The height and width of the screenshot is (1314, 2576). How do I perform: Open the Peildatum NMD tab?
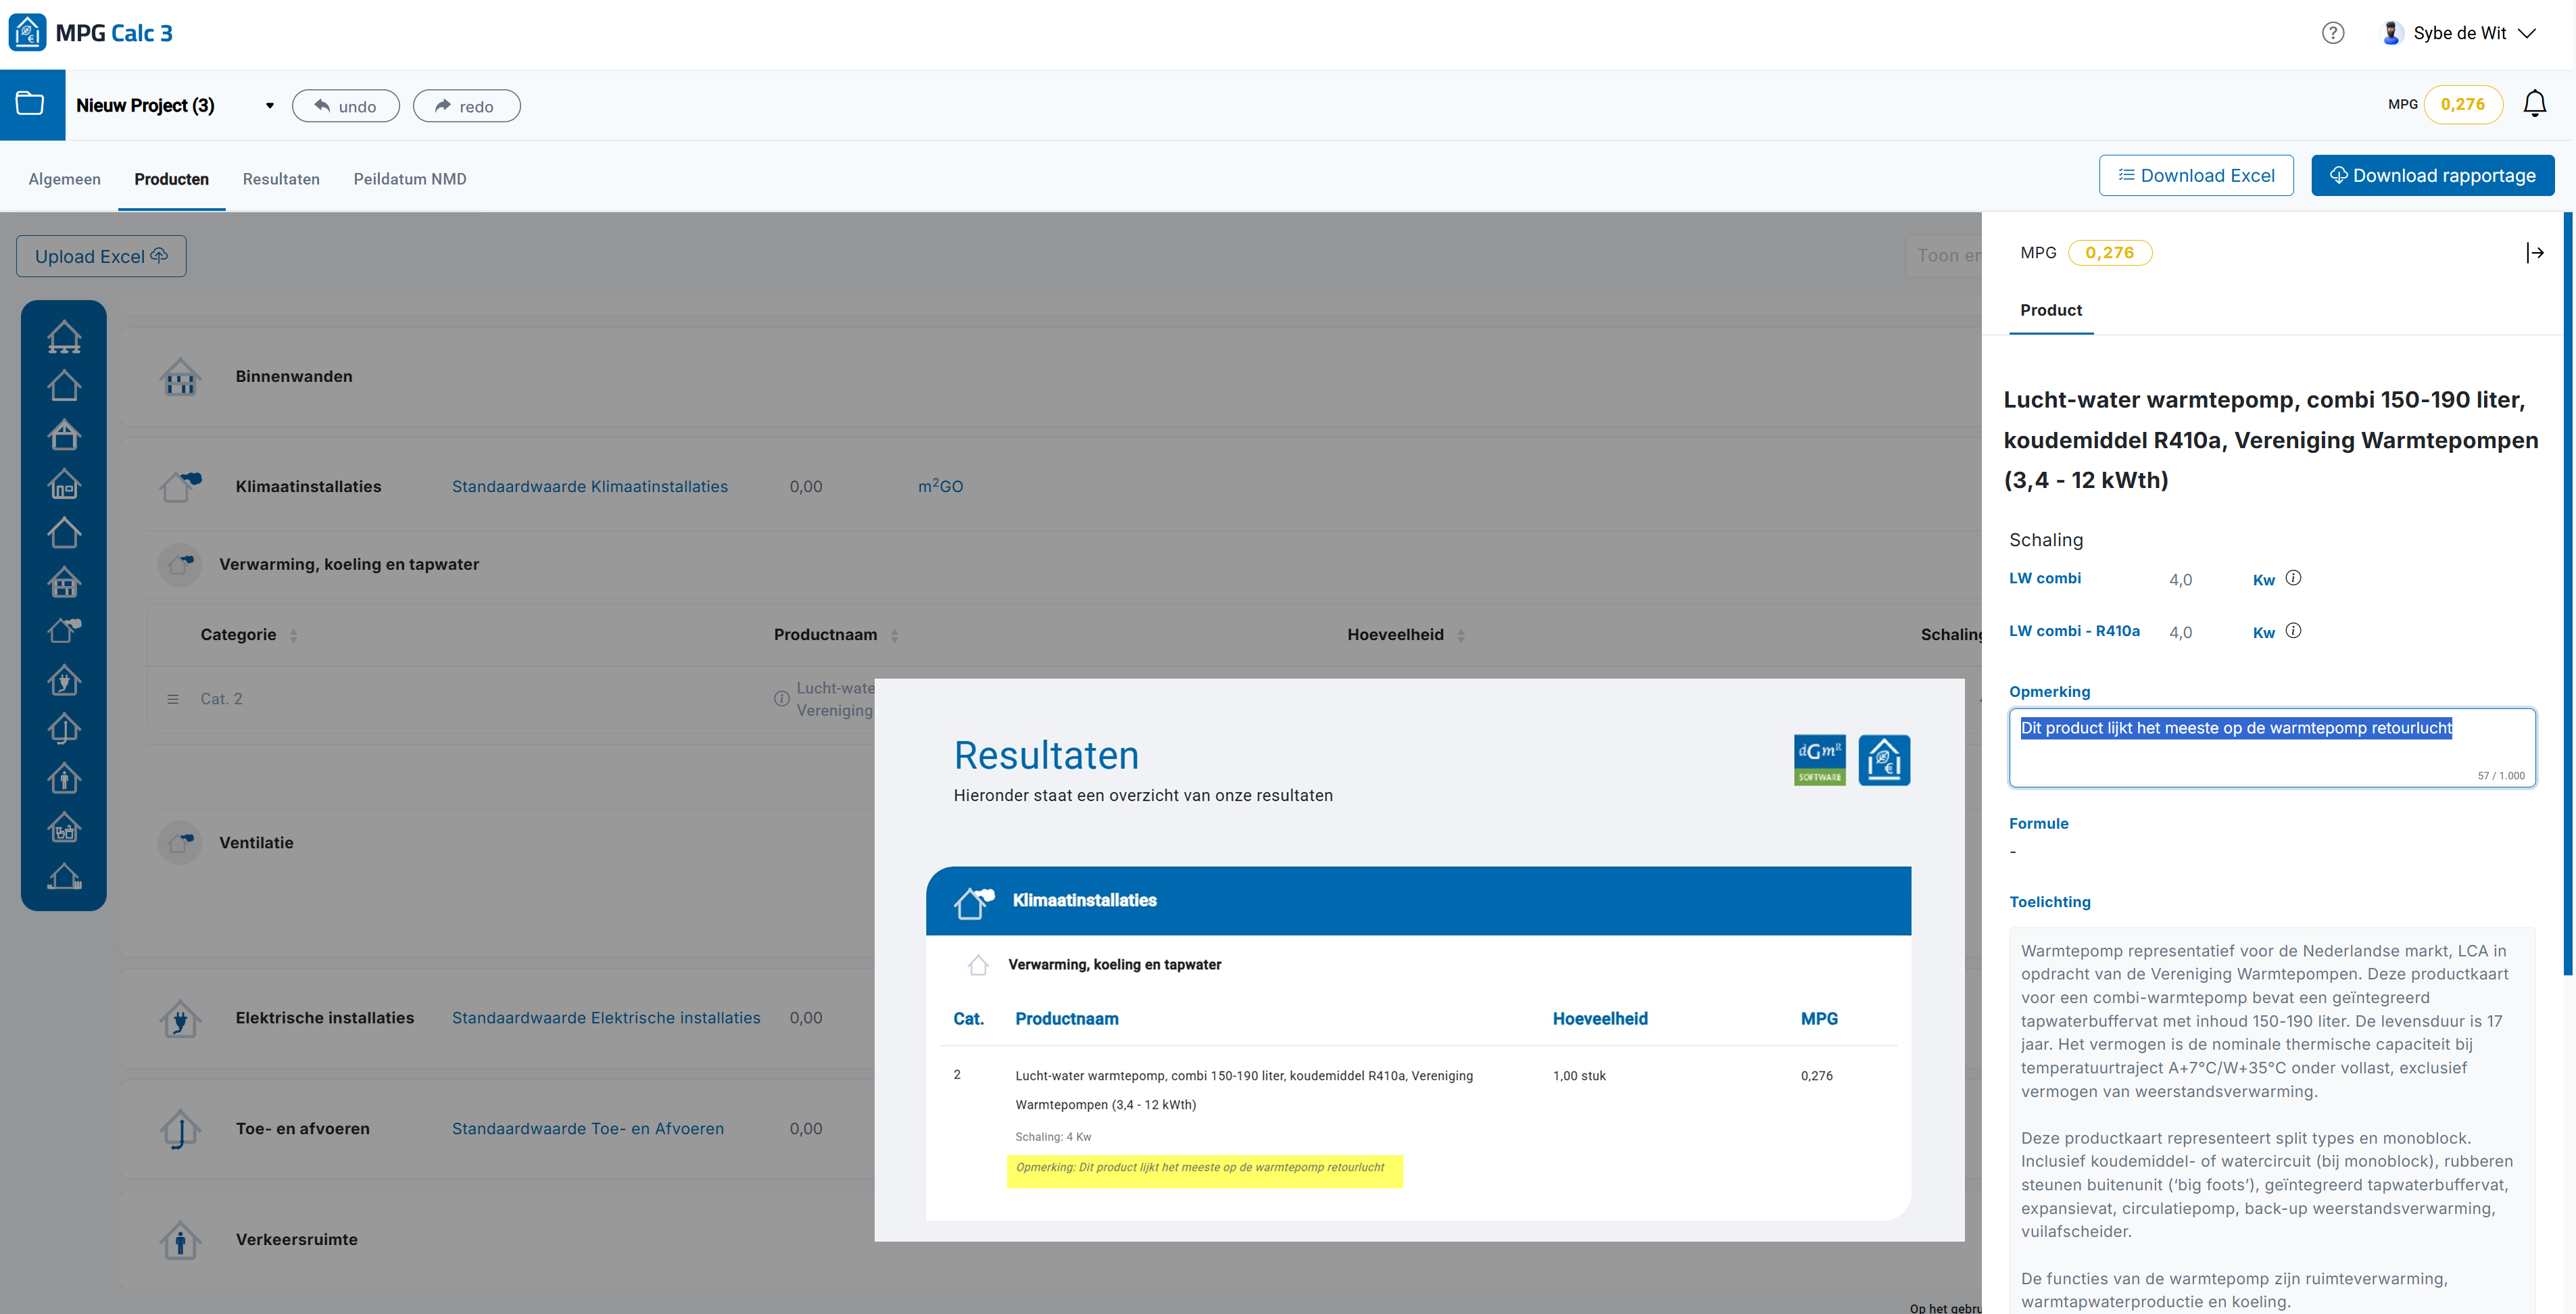click(410, 179)
